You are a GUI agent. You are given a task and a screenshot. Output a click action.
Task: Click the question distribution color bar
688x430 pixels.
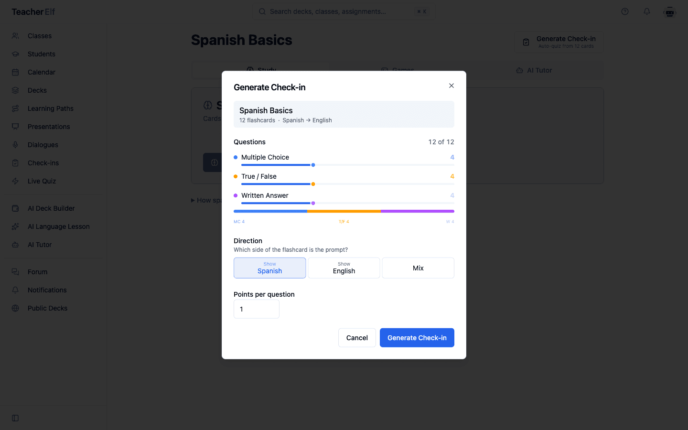[x=344, y=211]
